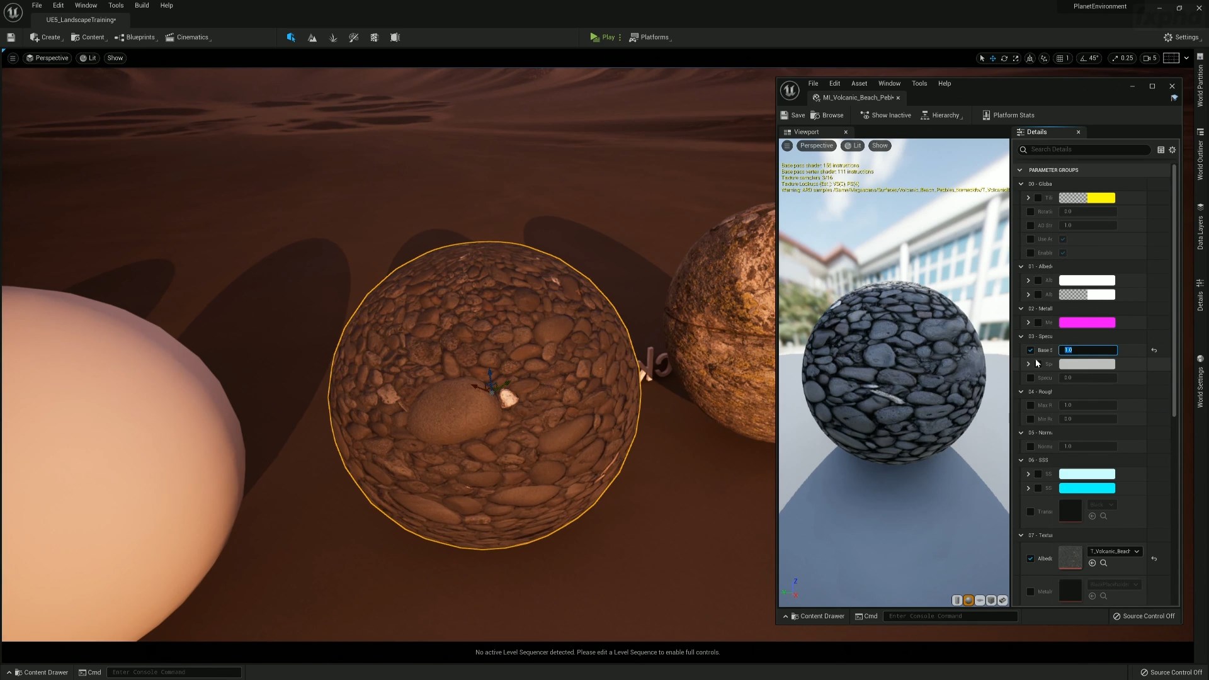Click the Play button
Screen dimensions: 1209x680
(602, 37)
